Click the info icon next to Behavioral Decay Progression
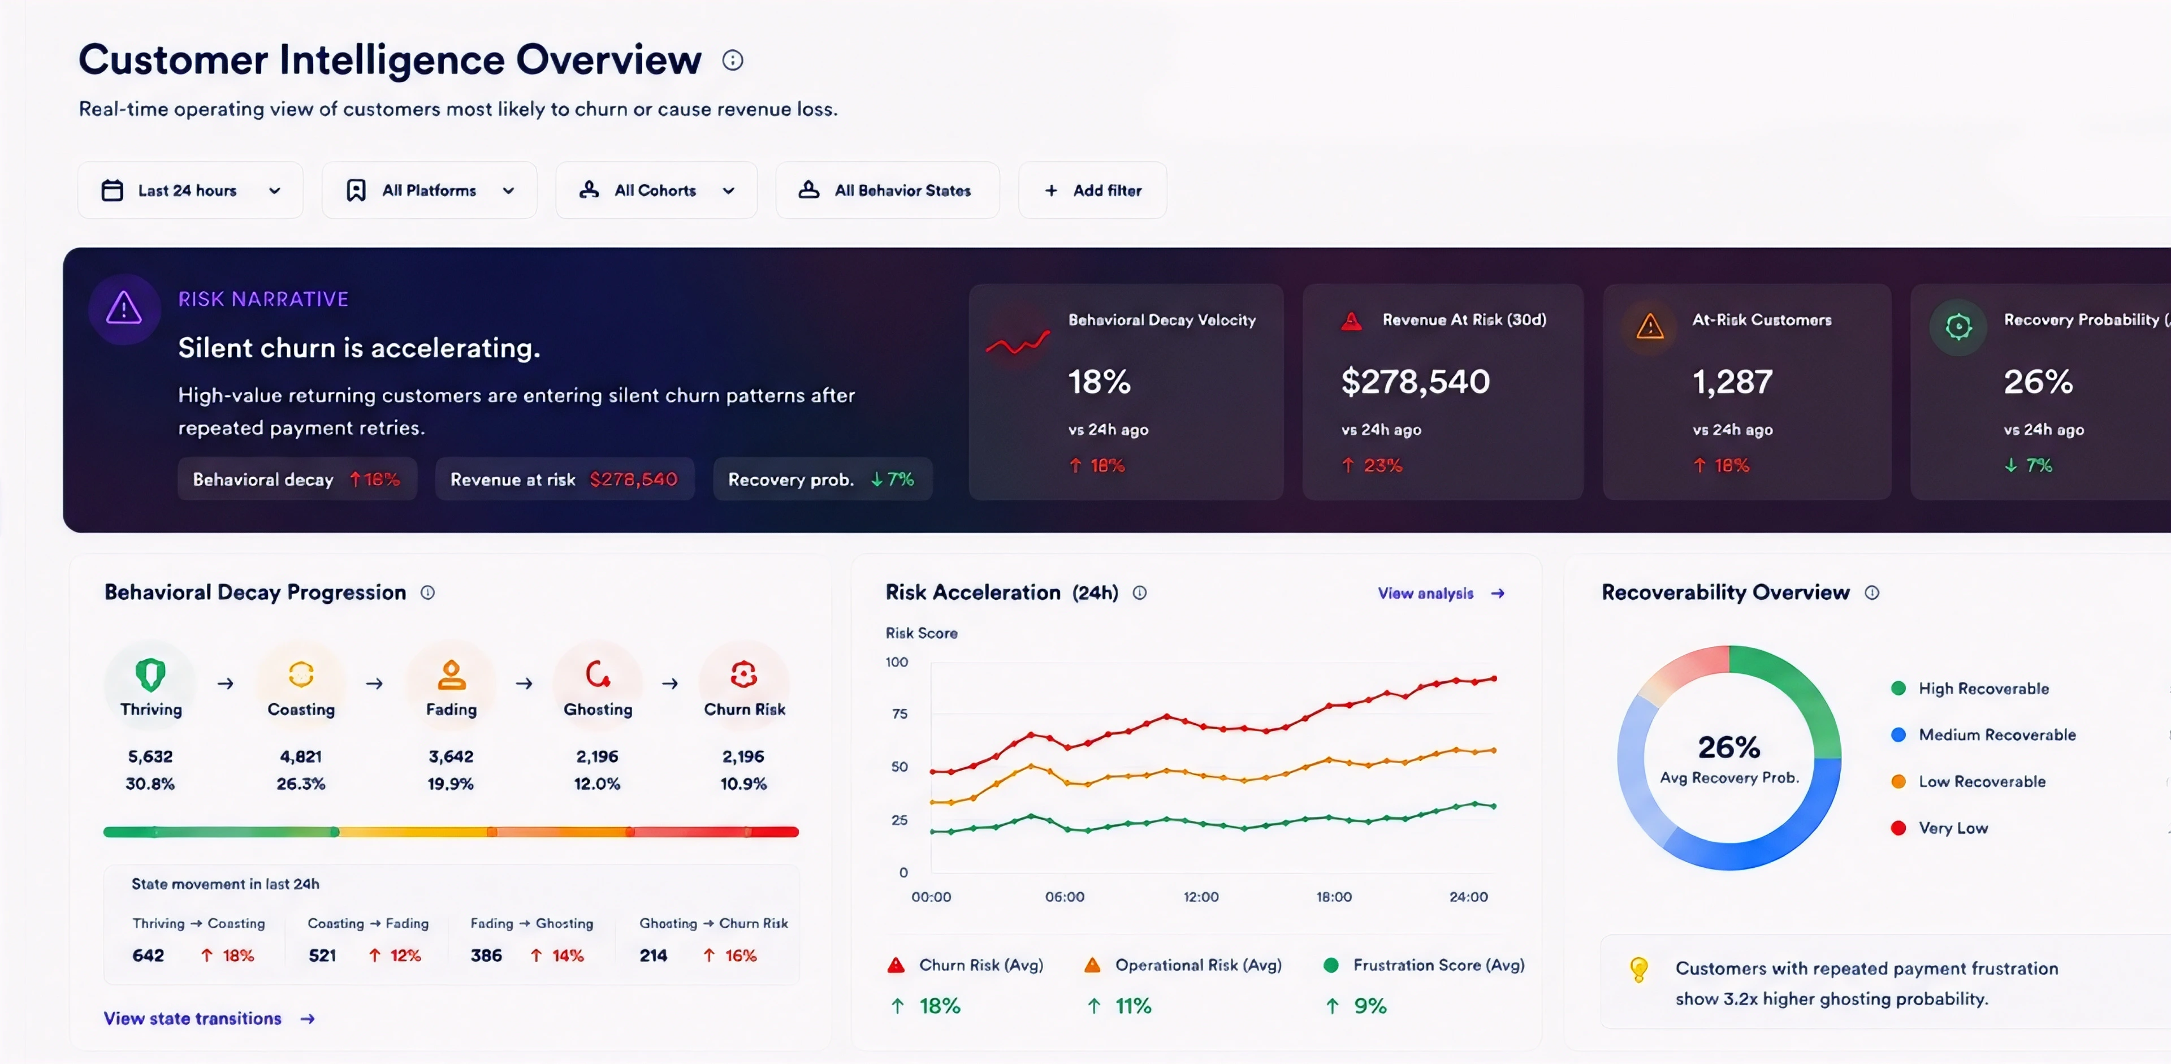Viewport: 2171px width, 1064px height. (x=427, y=592)
